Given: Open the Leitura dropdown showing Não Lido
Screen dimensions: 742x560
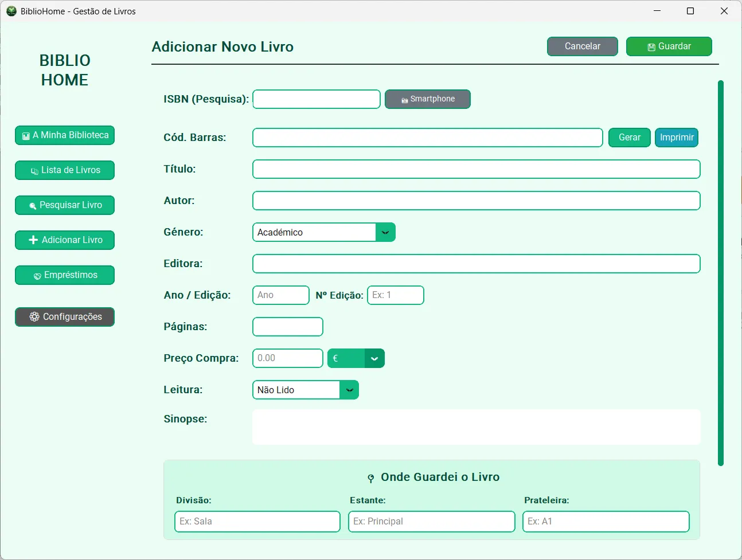Looking at the screenshot, I should click(349, 390).
